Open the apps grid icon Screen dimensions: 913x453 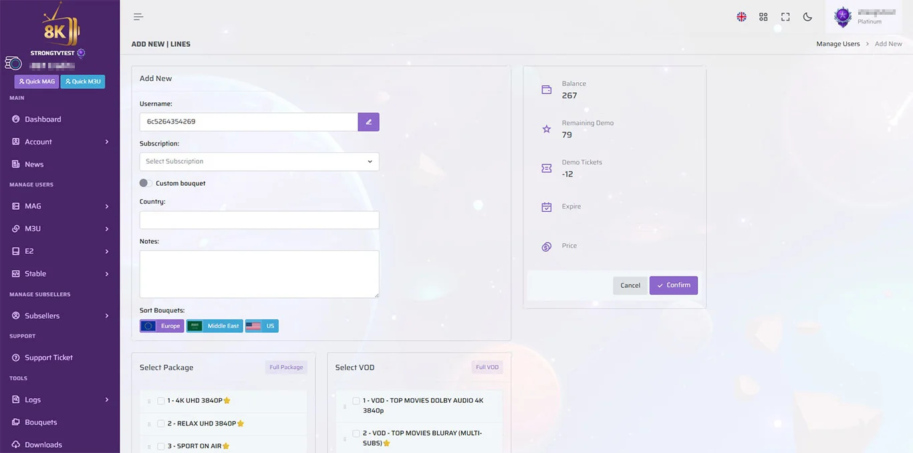[x=763, y=17]
